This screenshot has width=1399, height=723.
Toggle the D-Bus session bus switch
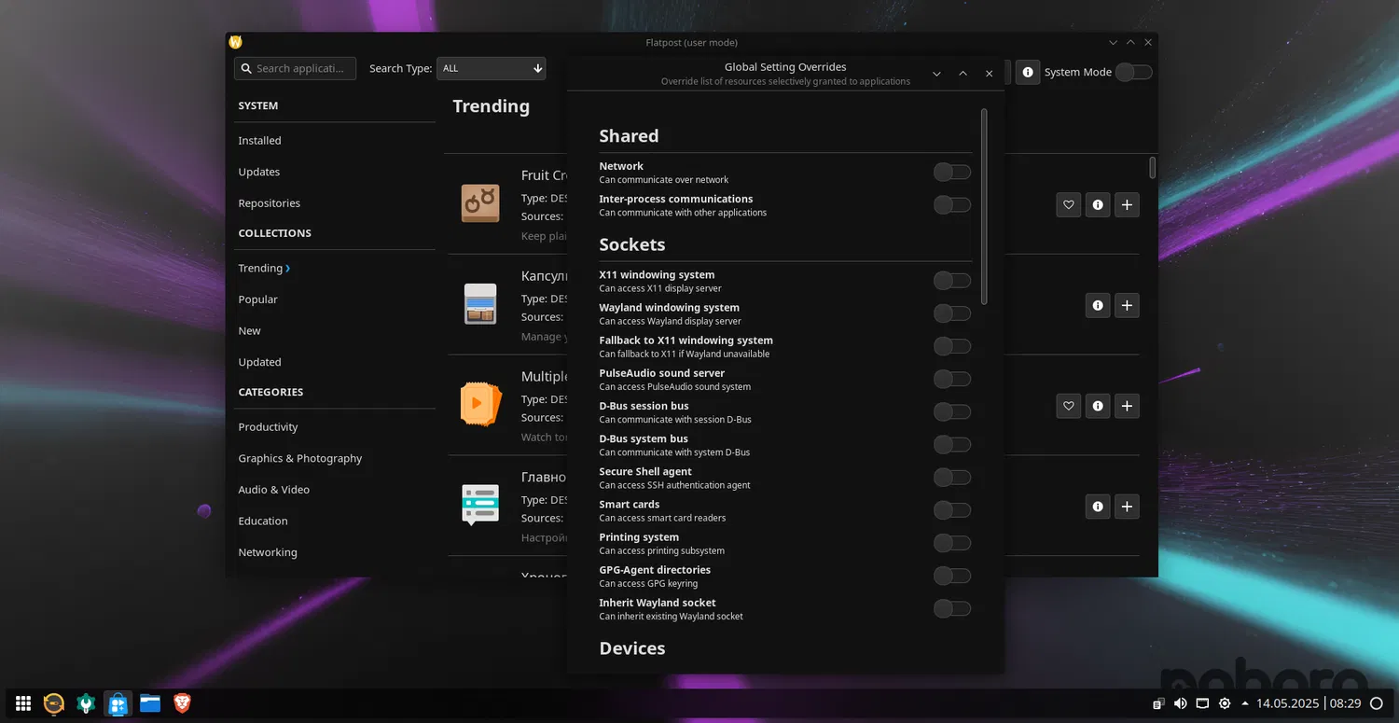[x=952, y=411]
